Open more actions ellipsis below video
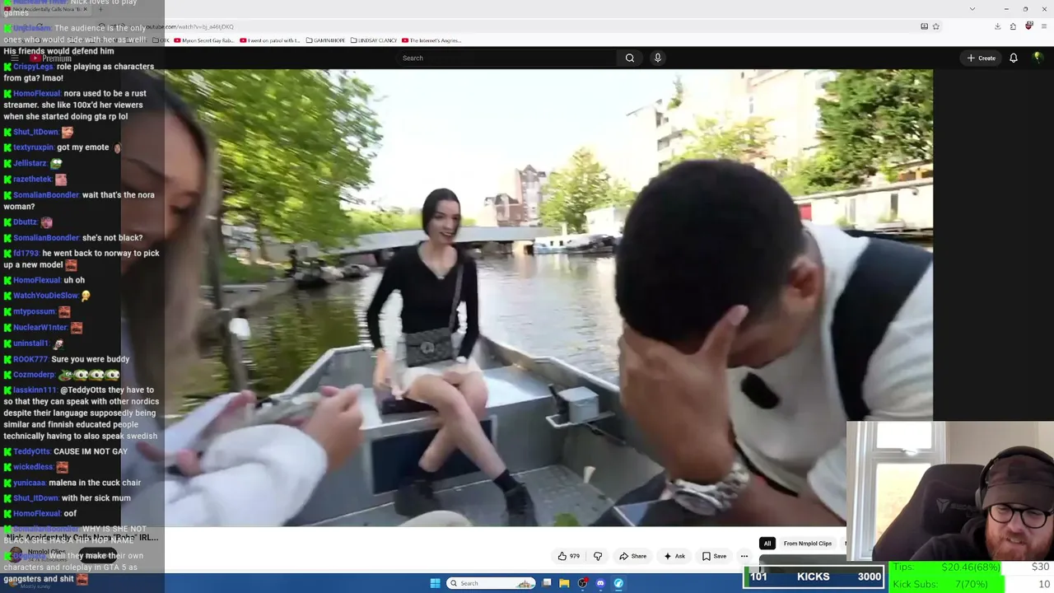This screenshot has width=1054, height=593. pos(744,556)
